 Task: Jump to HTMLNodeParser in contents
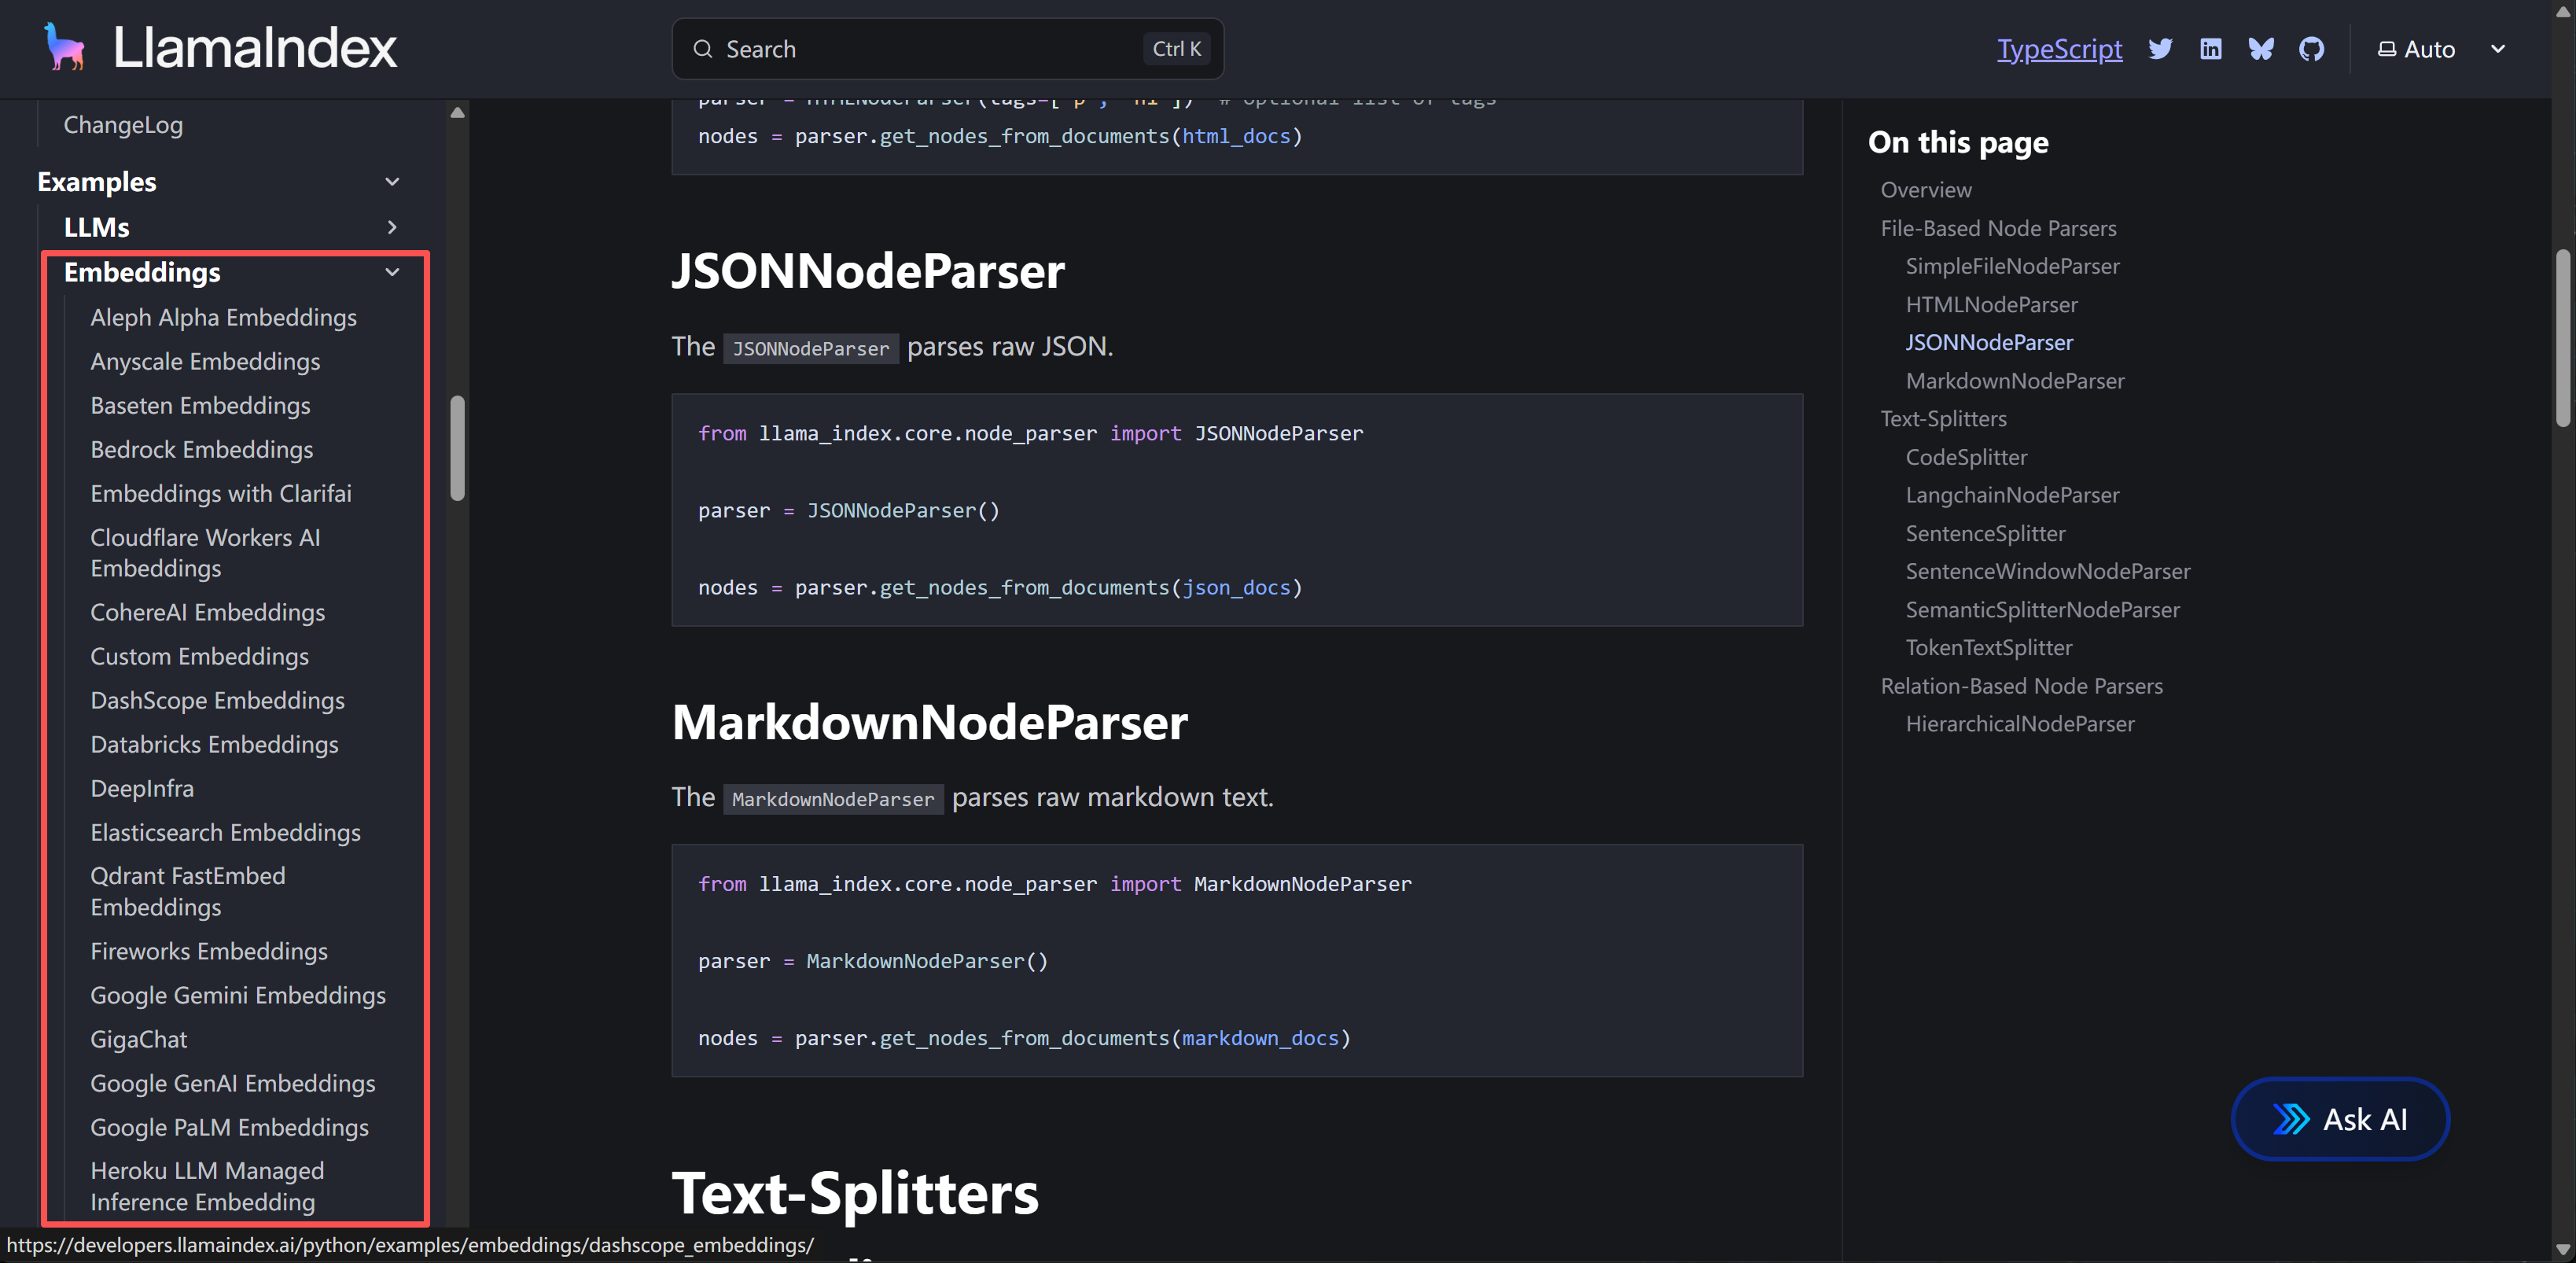coord(1991,304)
